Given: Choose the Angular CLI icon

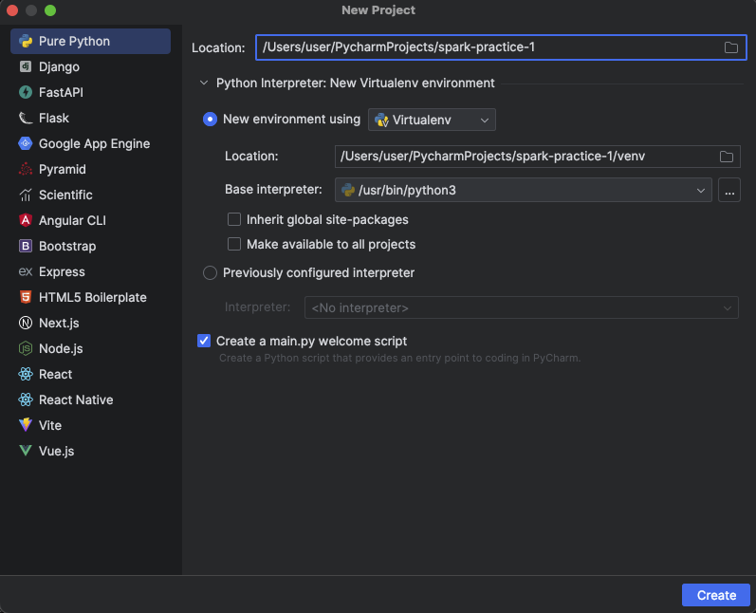Looking at the screenshot, I should 25,220.
